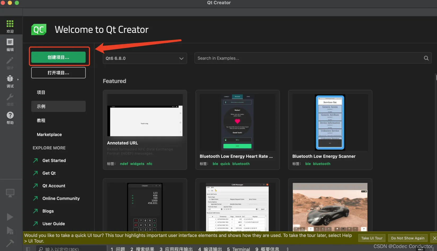This screenshot has height=251, width=437.
Task: Toggle the left sidebar icon in status bar
Action: 28,249
